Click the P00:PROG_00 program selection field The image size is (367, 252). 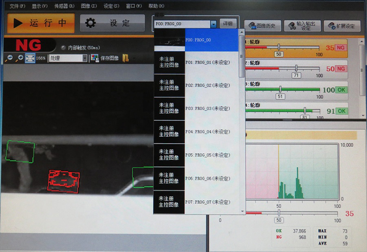[182, 24]
